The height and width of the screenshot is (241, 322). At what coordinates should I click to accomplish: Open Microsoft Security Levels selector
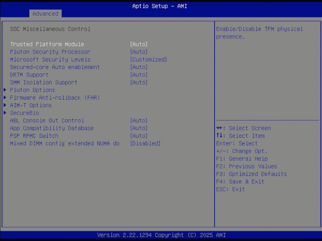[50, 59]
